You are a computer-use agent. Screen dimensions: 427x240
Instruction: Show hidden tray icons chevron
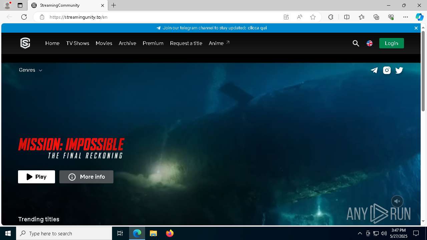[x=360, y=233]
